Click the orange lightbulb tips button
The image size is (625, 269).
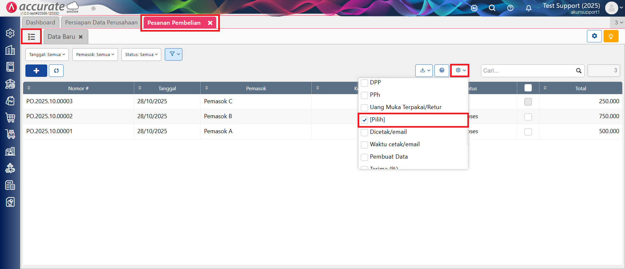click(x=611, y=36)
